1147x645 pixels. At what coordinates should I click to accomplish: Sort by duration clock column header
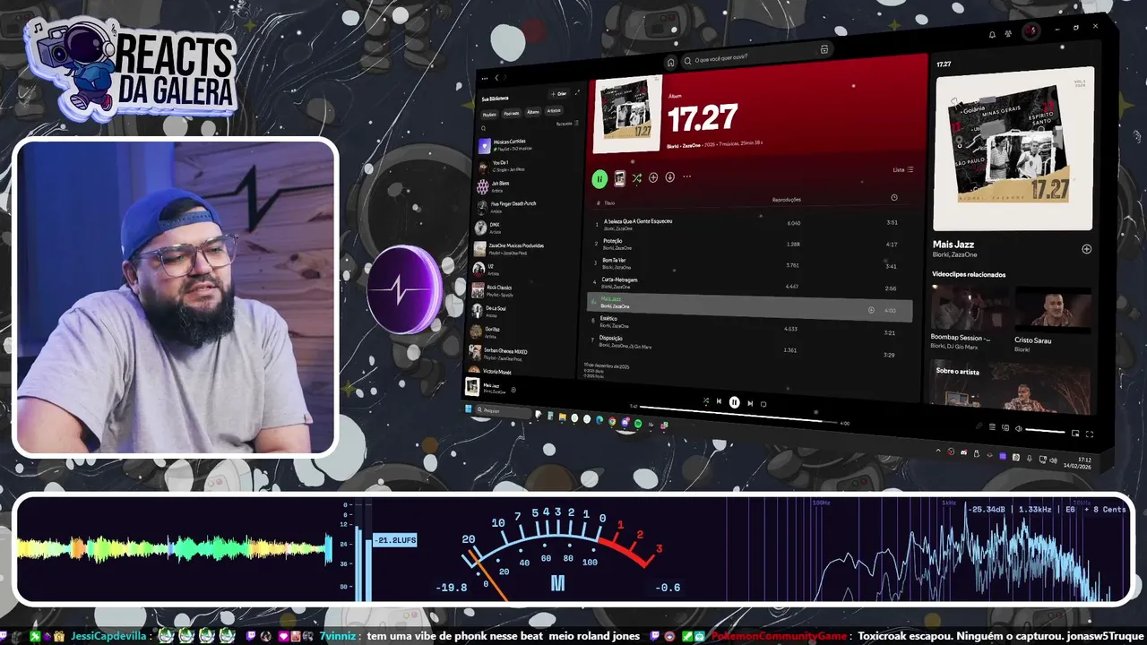tap(894, 197)
